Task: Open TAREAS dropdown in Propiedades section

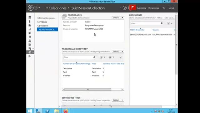Action: (x=118, y=18)
